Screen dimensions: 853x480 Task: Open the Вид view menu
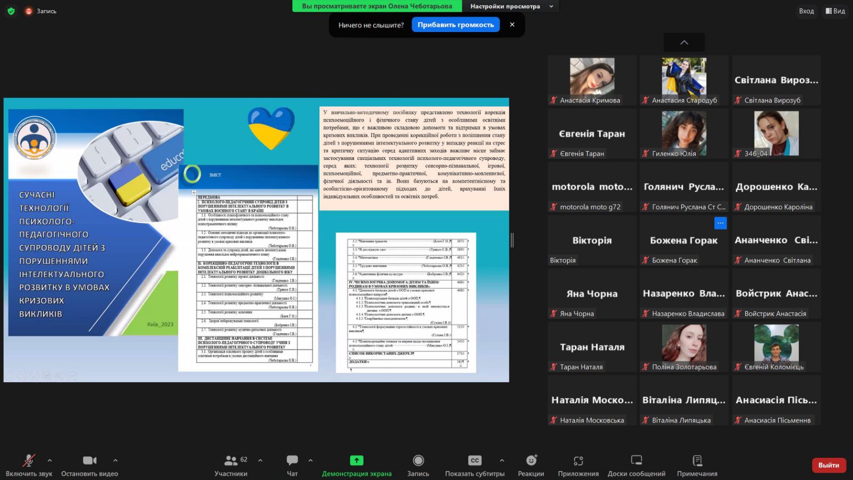click(x=835, y=11)
